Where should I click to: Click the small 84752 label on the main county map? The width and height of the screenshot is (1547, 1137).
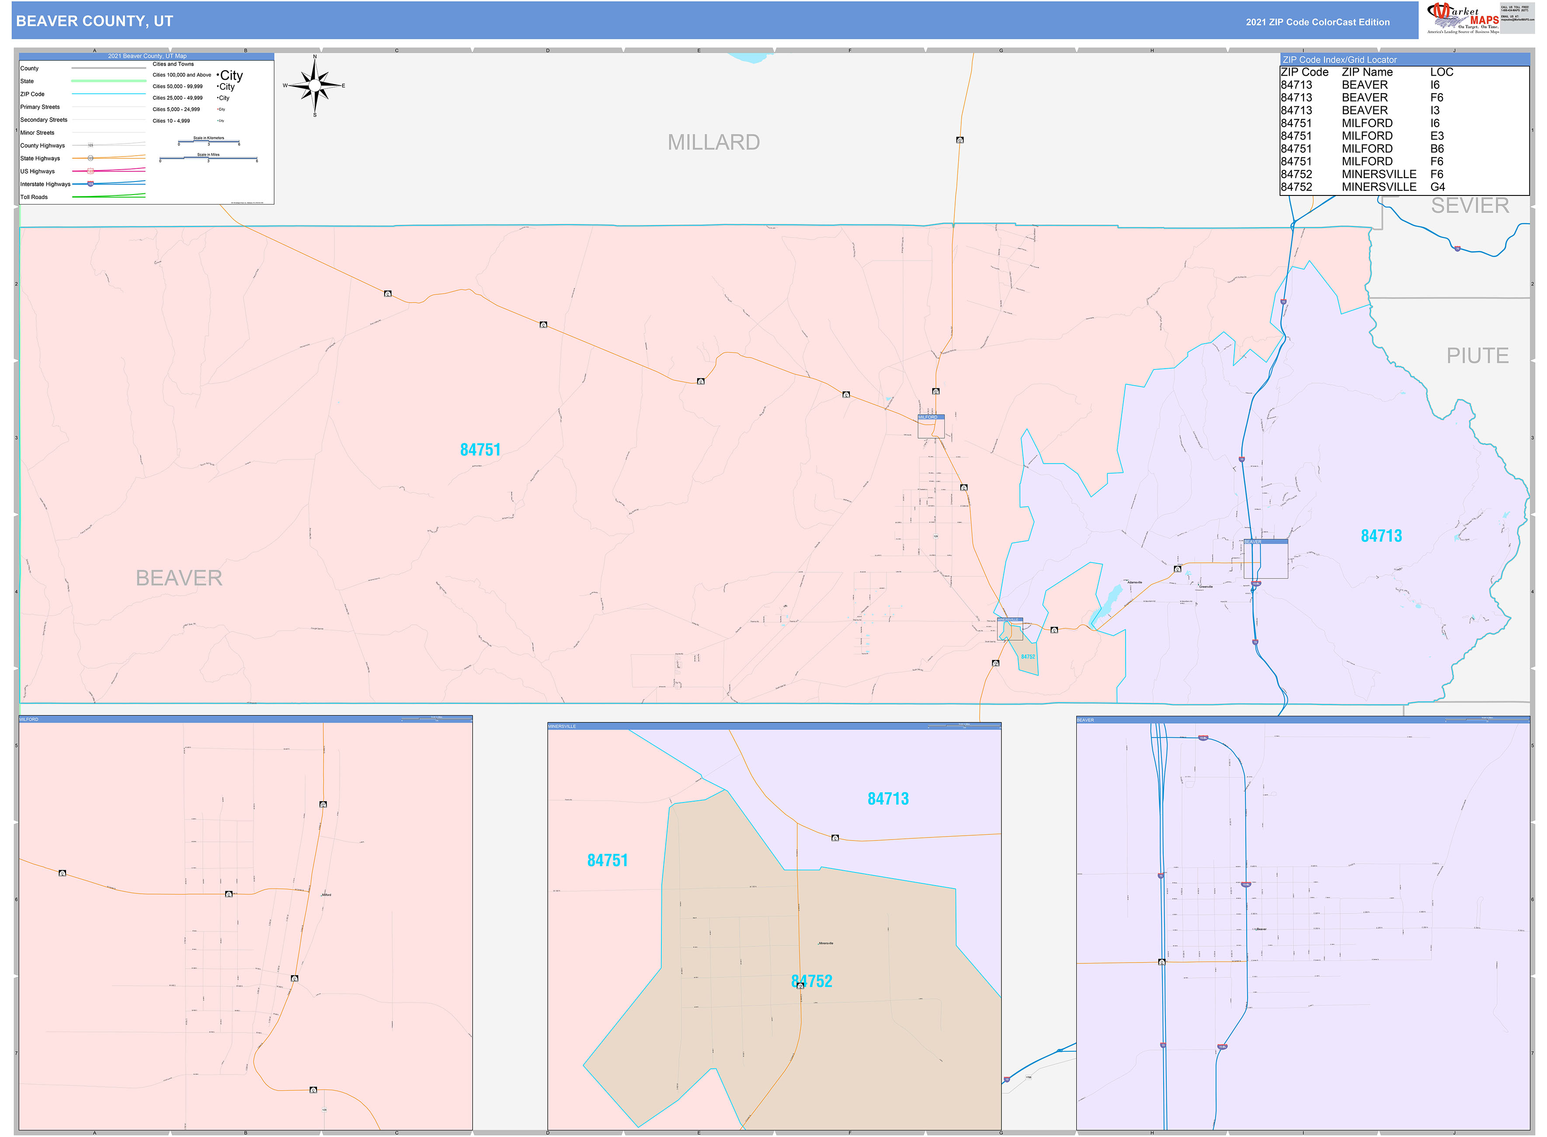click(1028, 656)
